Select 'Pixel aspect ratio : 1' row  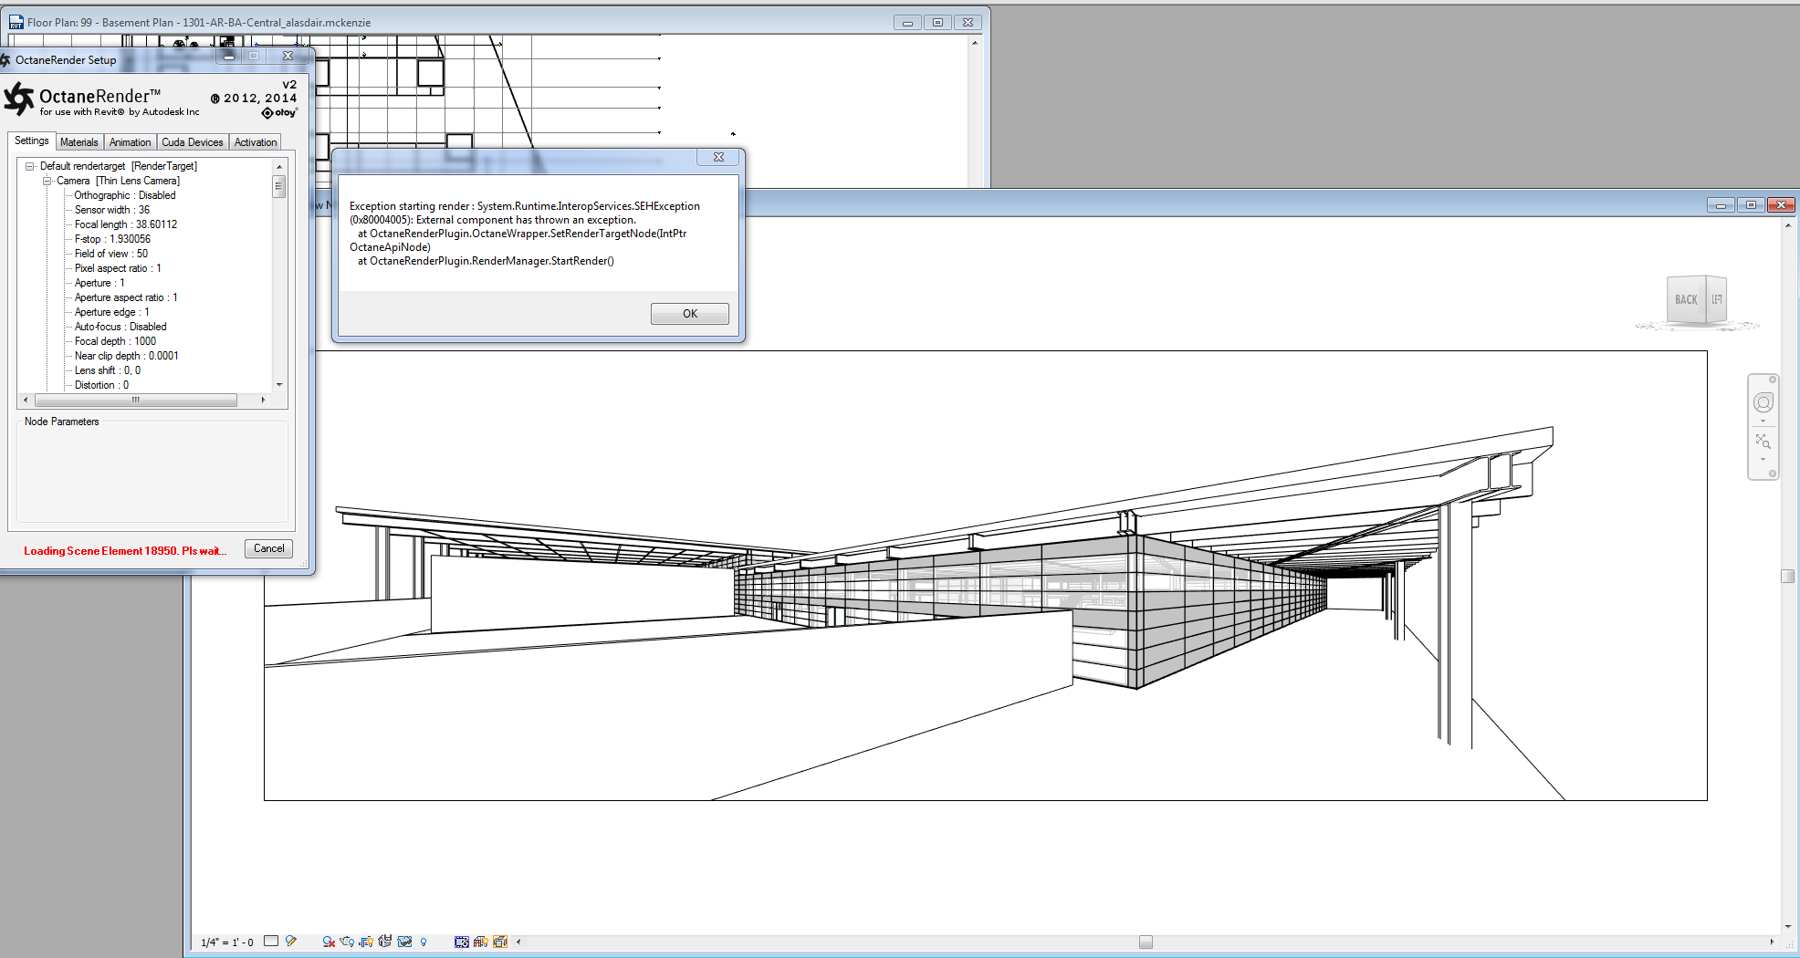[118, 268]
